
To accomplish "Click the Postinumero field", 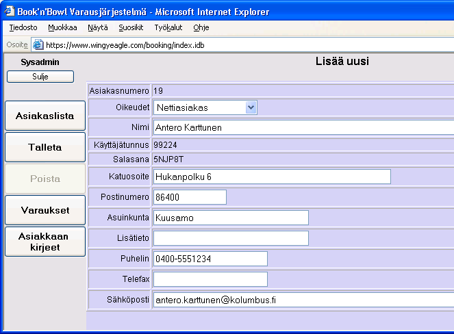I will (x=190, y=197).
